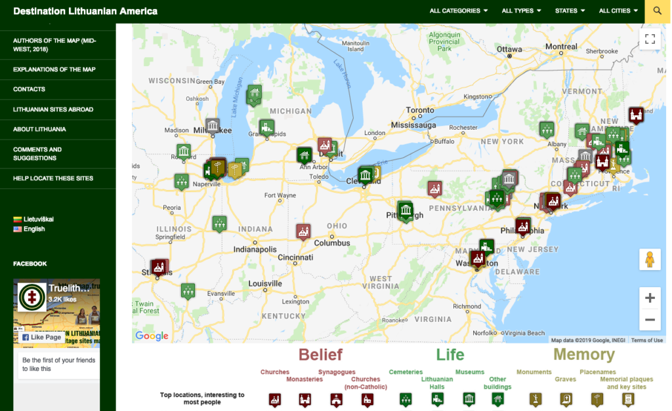Click the cemetery marker in central Illinois

tap(219, 223)
